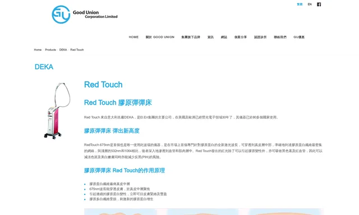Open the Facebook page icon
Viewport: 359px width, 215px height.
(319, 4)
